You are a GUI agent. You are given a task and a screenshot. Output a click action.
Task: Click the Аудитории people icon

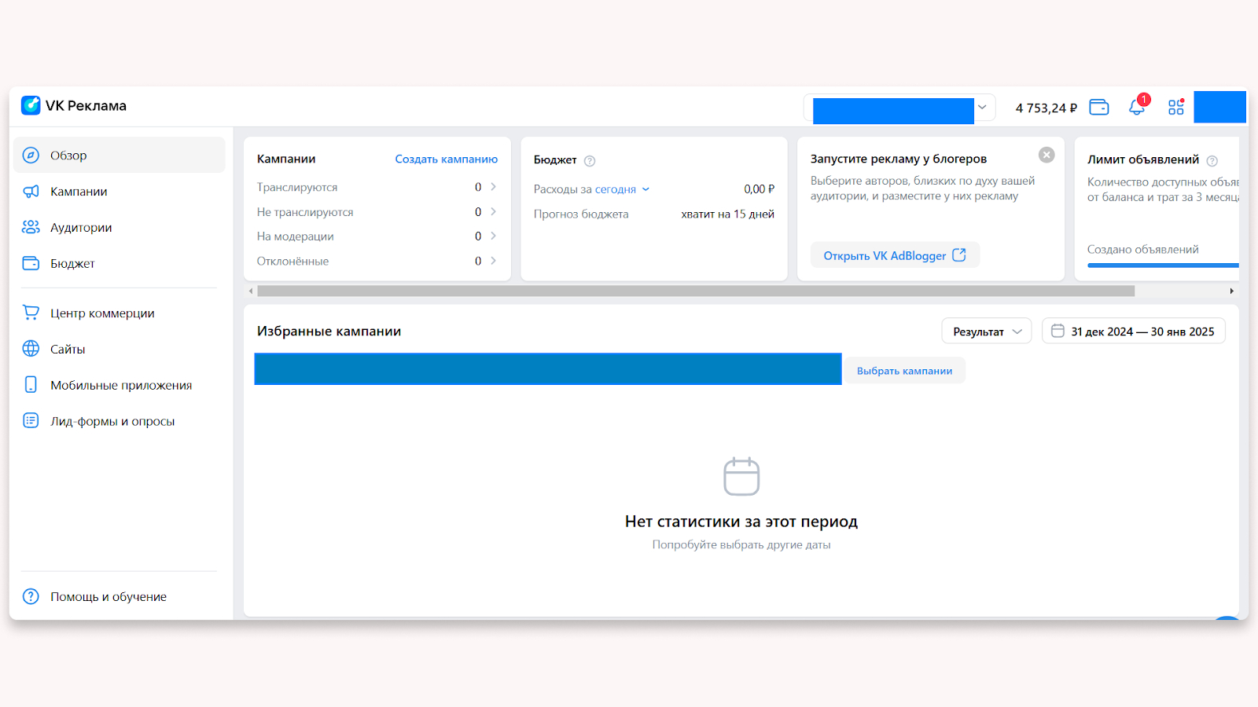(31, 227)
